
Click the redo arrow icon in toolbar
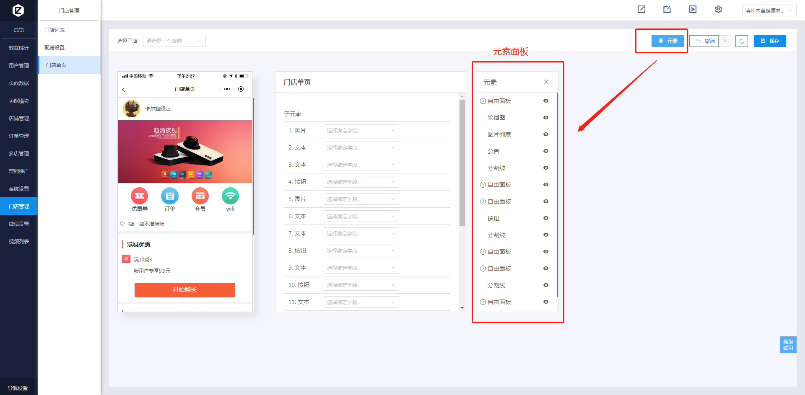click(724, 41)
